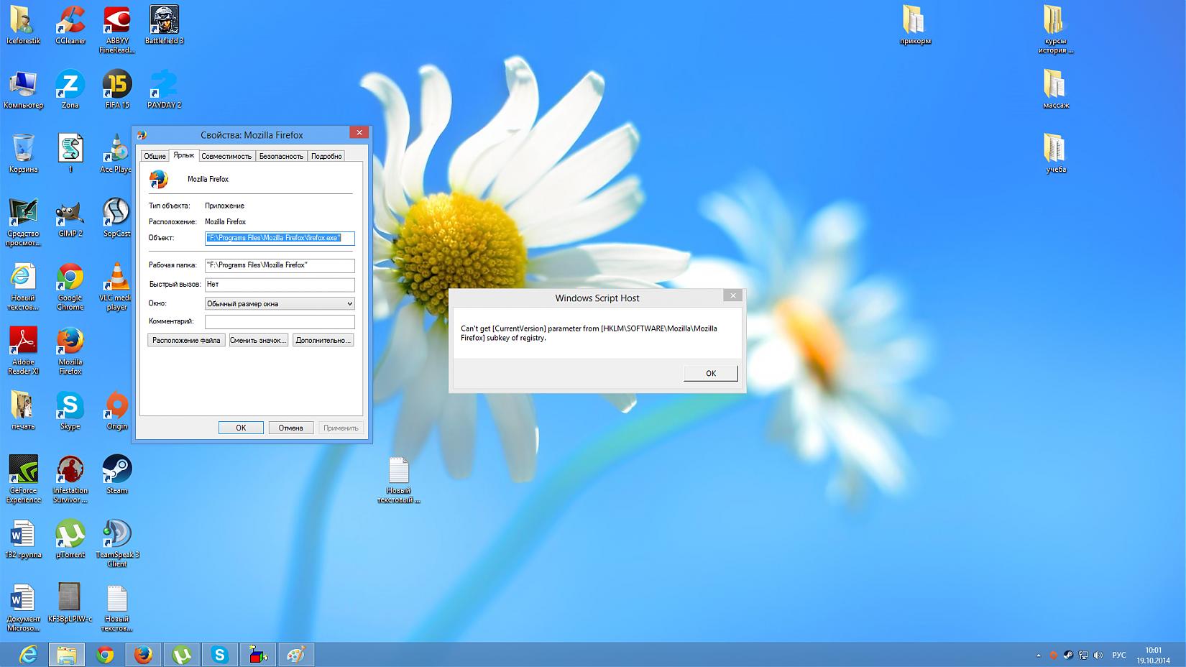The height and width of the screenshot is (667, 1186).
Task: Click the Расположение файла button
Action: coord(186,340)
